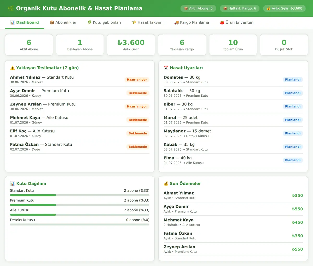Click the money bag icon in Aylık Gelir badge
Screen dimensions: 313x266
coord(268,8)
